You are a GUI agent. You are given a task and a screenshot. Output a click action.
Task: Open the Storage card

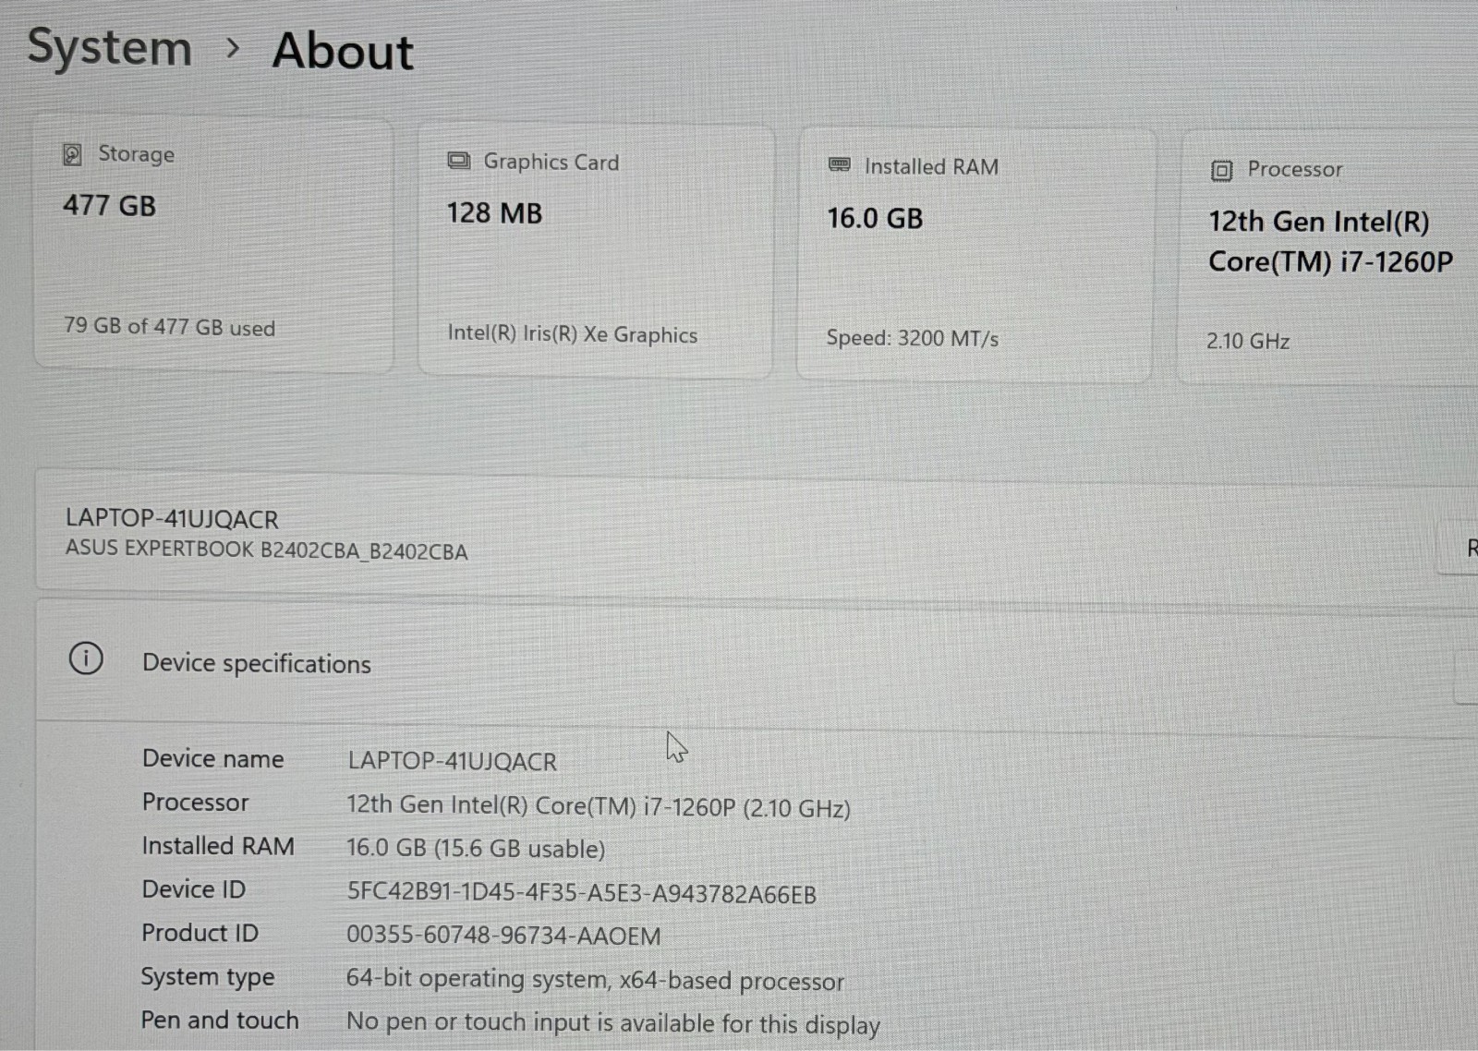213,243
